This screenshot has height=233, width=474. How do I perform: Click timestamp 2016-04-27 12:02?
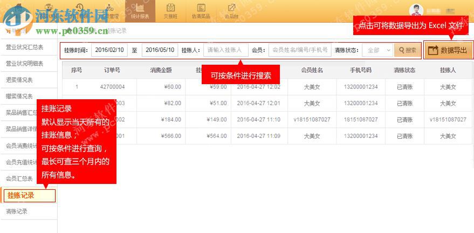pos(258,87)
